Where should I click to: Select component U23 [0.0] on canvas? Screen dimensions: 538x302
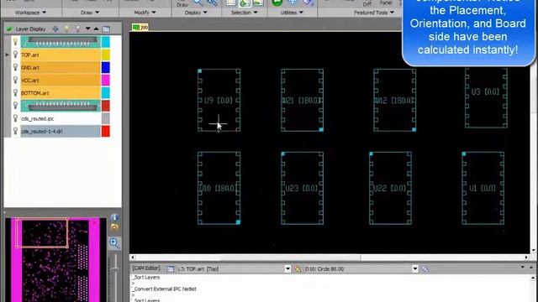coord(302,188)
